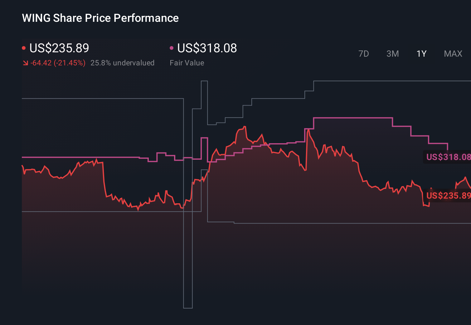The height and width of the screenshot is (325, 471).
Task: Click the Fair Value caption text
Action: coord(187,63)
